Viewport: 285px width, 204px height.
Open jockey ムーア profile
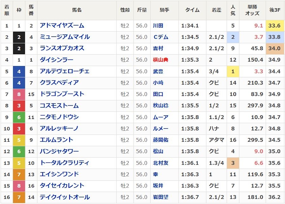160,117
